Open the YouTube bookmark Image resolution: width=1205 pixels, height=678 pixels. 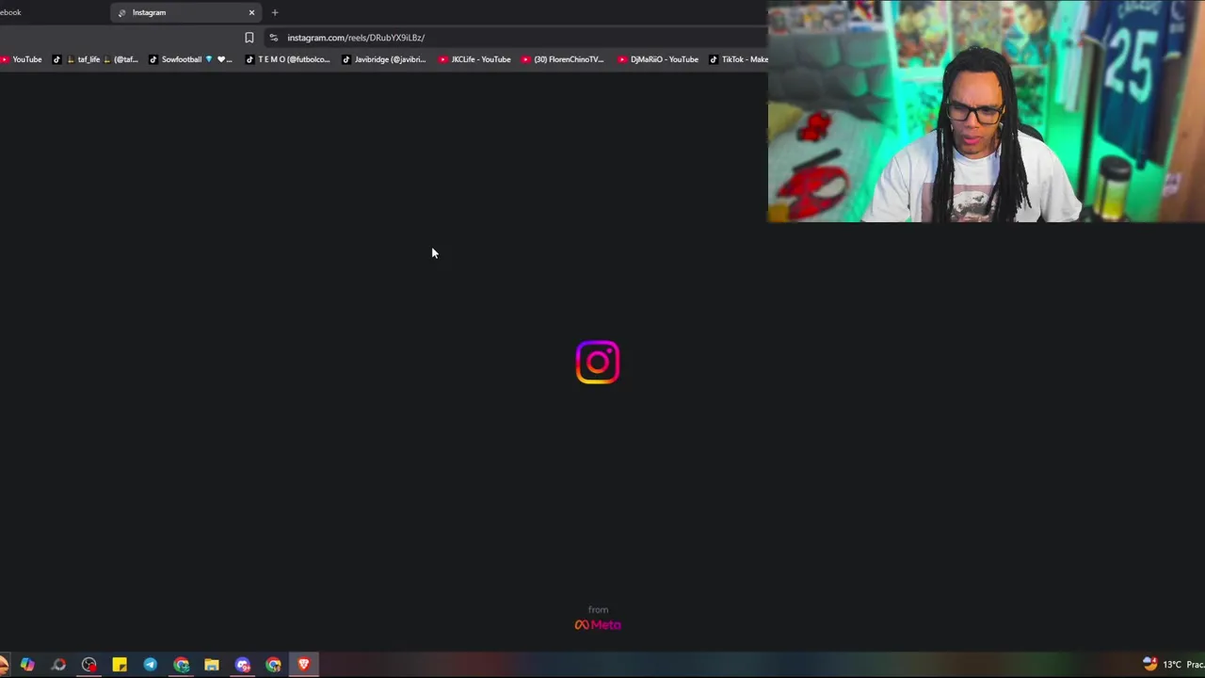22,59
